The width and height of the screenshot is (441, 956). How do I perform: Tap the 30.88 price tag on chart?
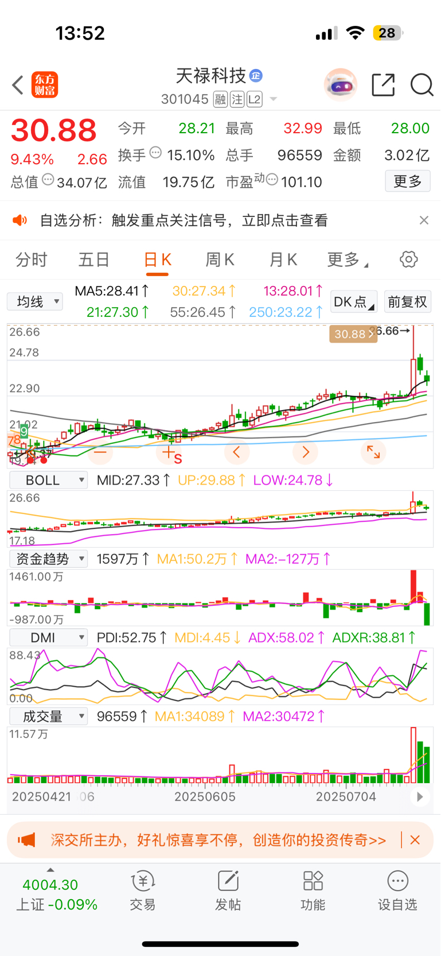(353, 334)
